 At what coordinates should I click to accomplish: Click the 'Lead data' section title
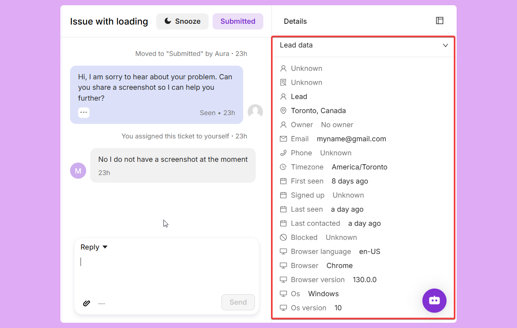296,45
